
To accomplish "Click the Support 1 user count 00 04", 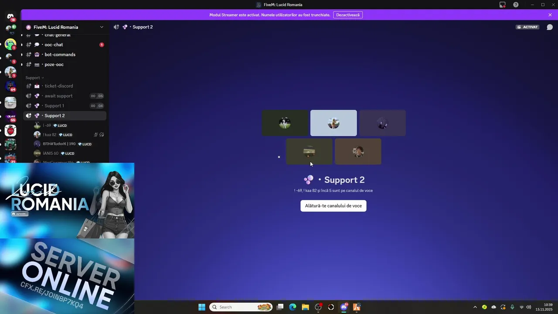I will 97,106.
